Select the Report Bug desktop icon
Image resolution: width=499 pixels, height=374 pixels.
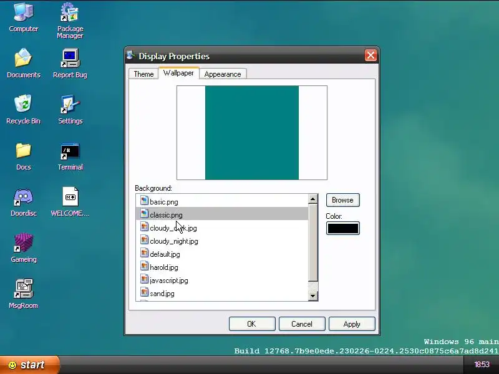[x=70, y=64]
